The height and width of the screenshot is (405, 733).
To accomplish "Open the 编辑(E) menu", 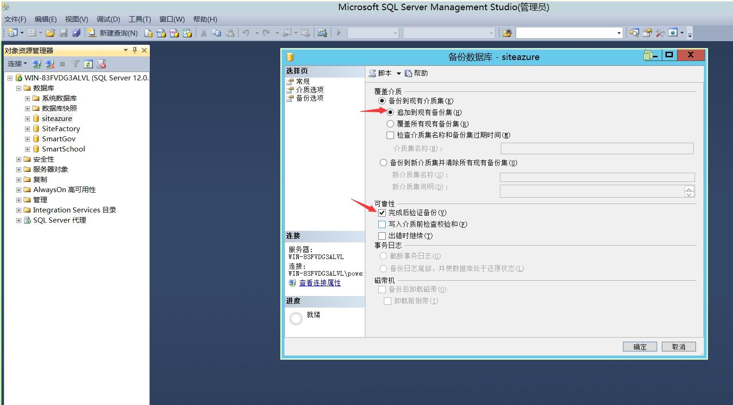I will [46, 19].
